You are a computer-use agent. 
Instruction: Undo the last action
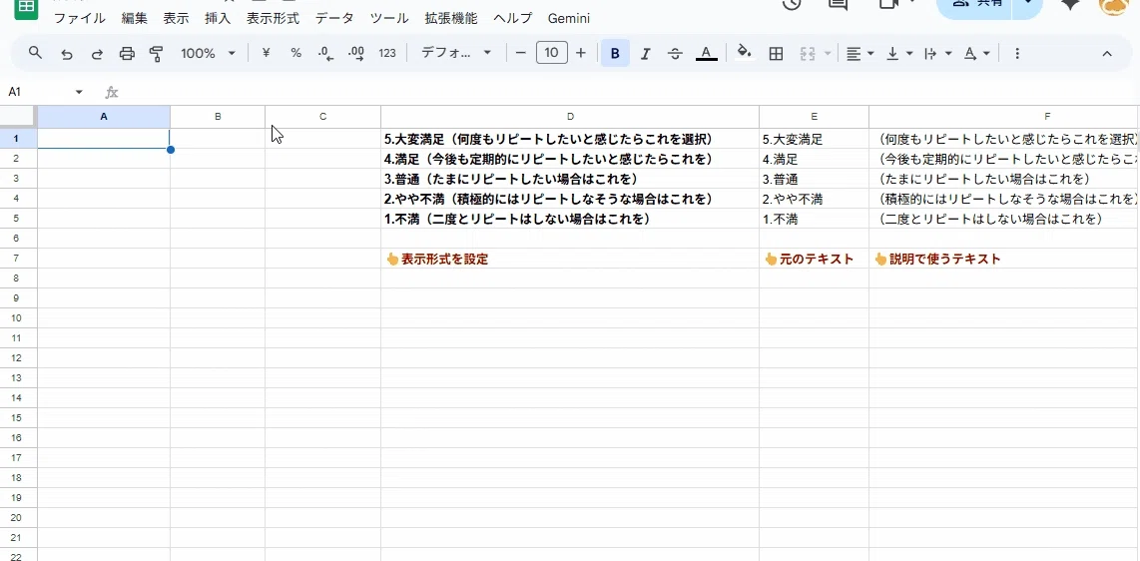tap(66, 53)
